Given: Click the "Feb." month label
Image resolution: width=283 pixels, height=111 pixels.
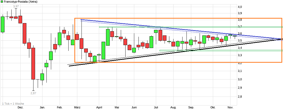Looking at the screenshot, I should click(x=60, y=107).
